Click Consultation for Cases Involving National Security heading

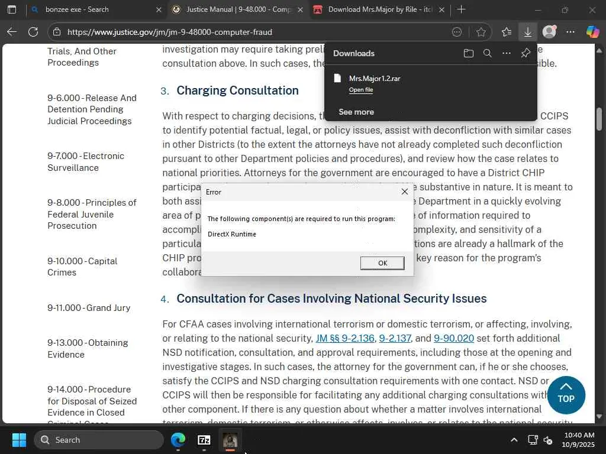[x=331, y=299]
